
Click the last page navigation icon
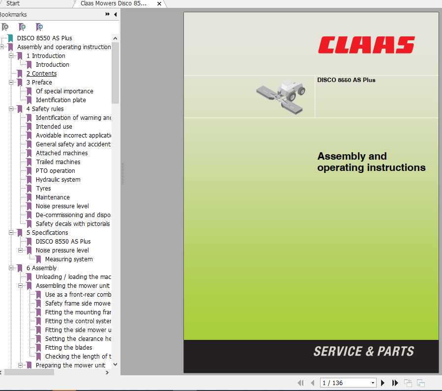395,383
